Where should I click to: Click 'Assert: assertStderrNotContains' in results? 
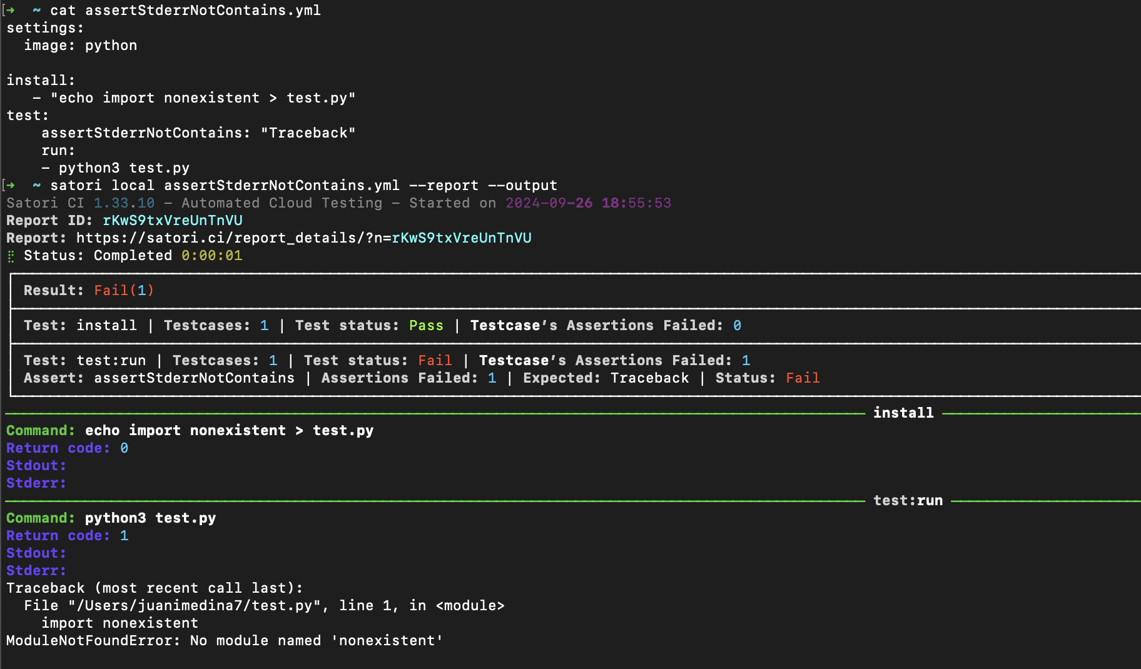click(159, 378)
